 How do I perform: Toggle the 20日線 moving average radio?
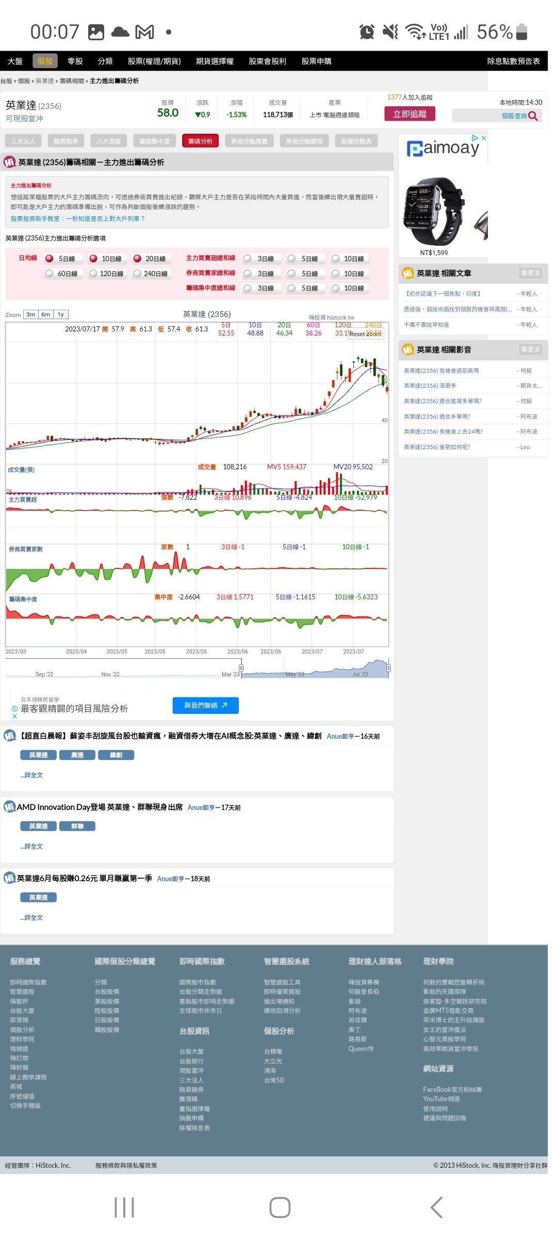(x=137, y=258)
